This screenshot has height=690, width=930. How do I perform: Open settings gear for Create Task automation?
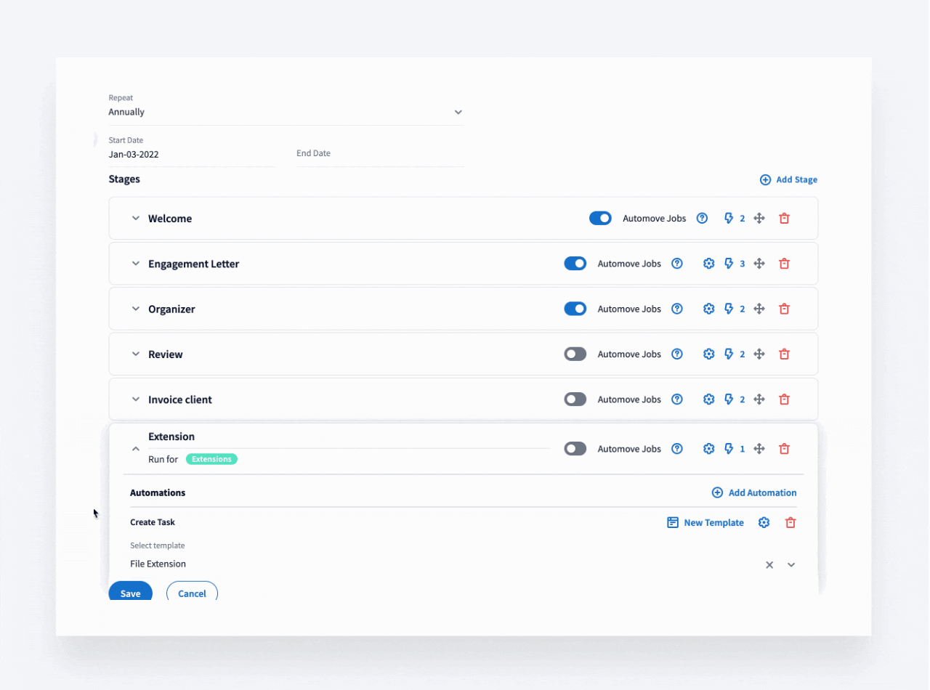[x=764, y=523]
